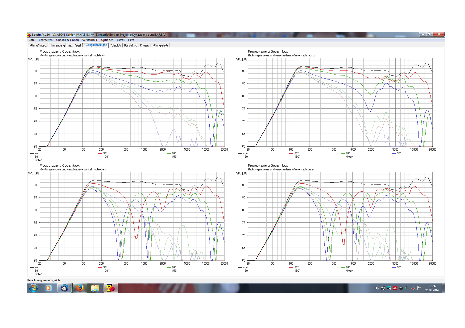Screen dimensions: 465x328
Task: Click the Boxsim application icon in title bar
Action: [29, 35]
